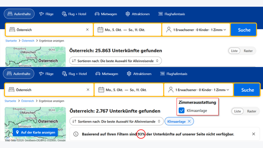Select Raster view in upper results

tap(248, 51)
